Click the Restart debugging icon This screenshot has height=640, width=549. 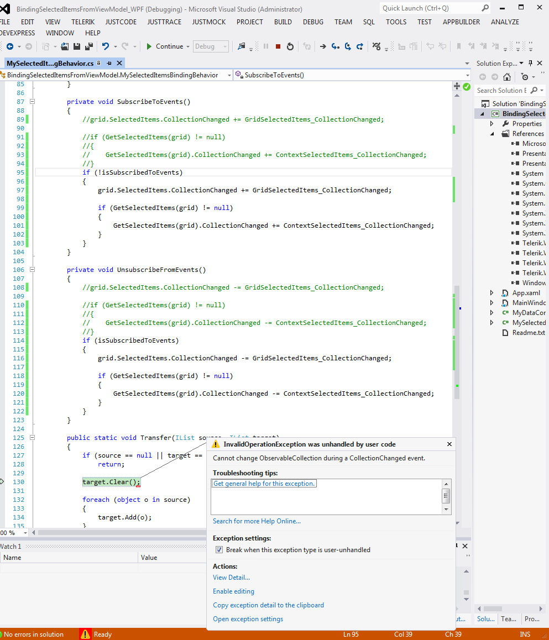290,46
